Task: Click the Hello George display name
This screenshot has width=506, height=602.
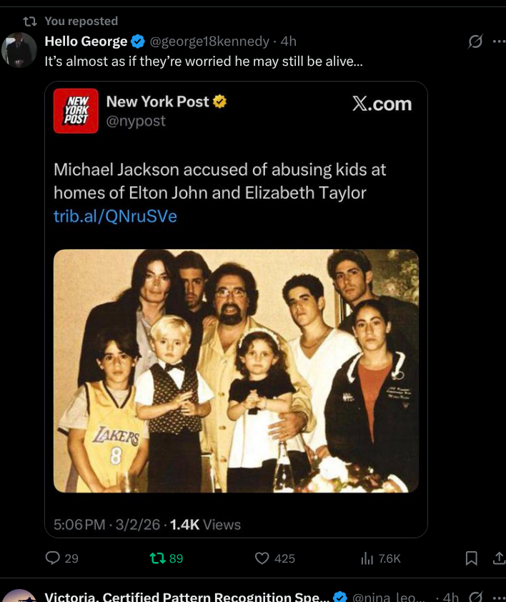Action: click(x=86, y=42)
